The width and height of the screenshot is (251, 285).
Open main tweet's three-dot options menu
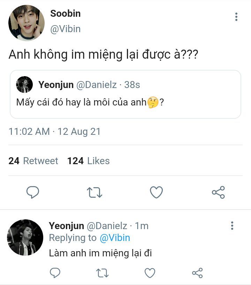pyautogui.click(x=236, y=17)
